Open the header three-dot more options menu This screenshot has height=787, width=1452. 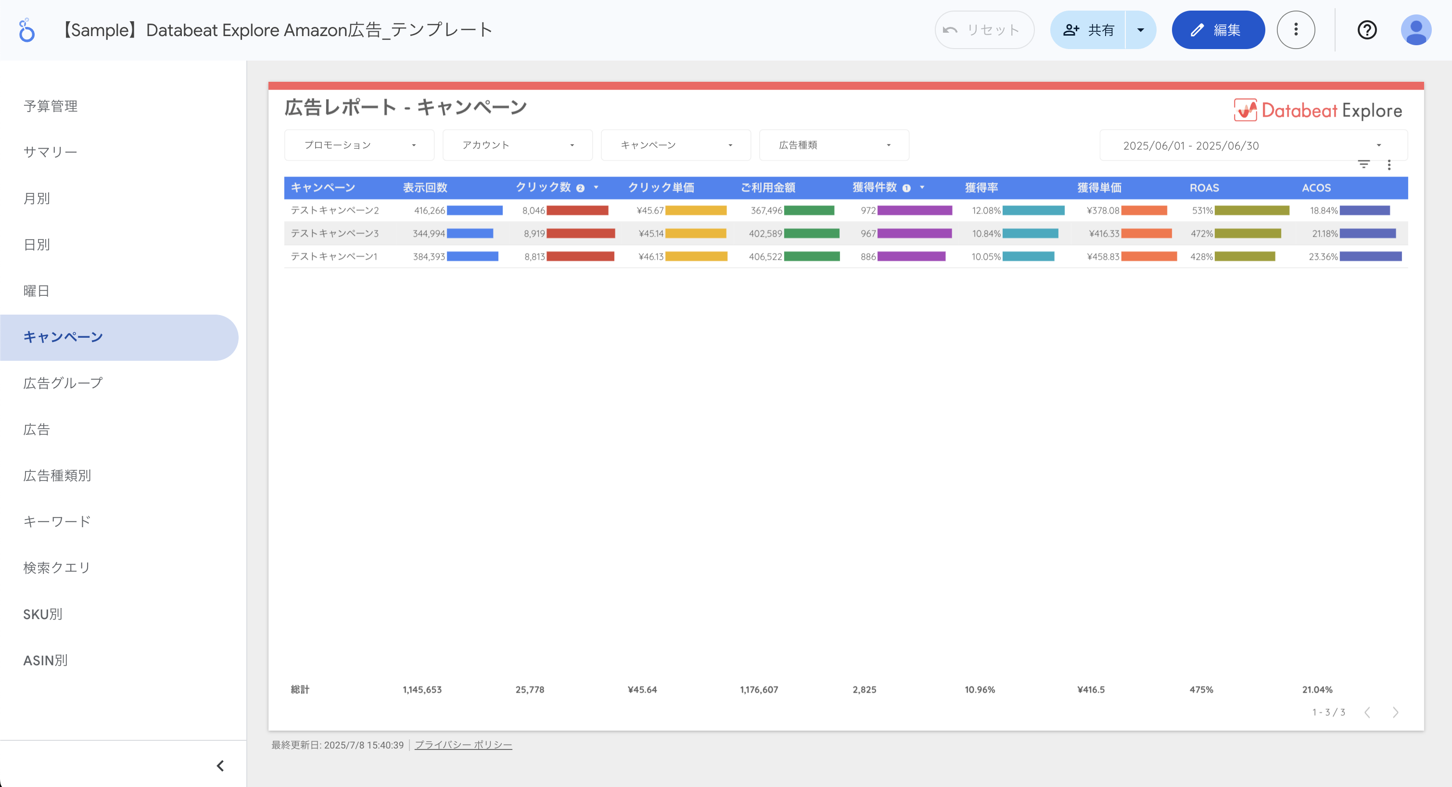pos(1296,30)
